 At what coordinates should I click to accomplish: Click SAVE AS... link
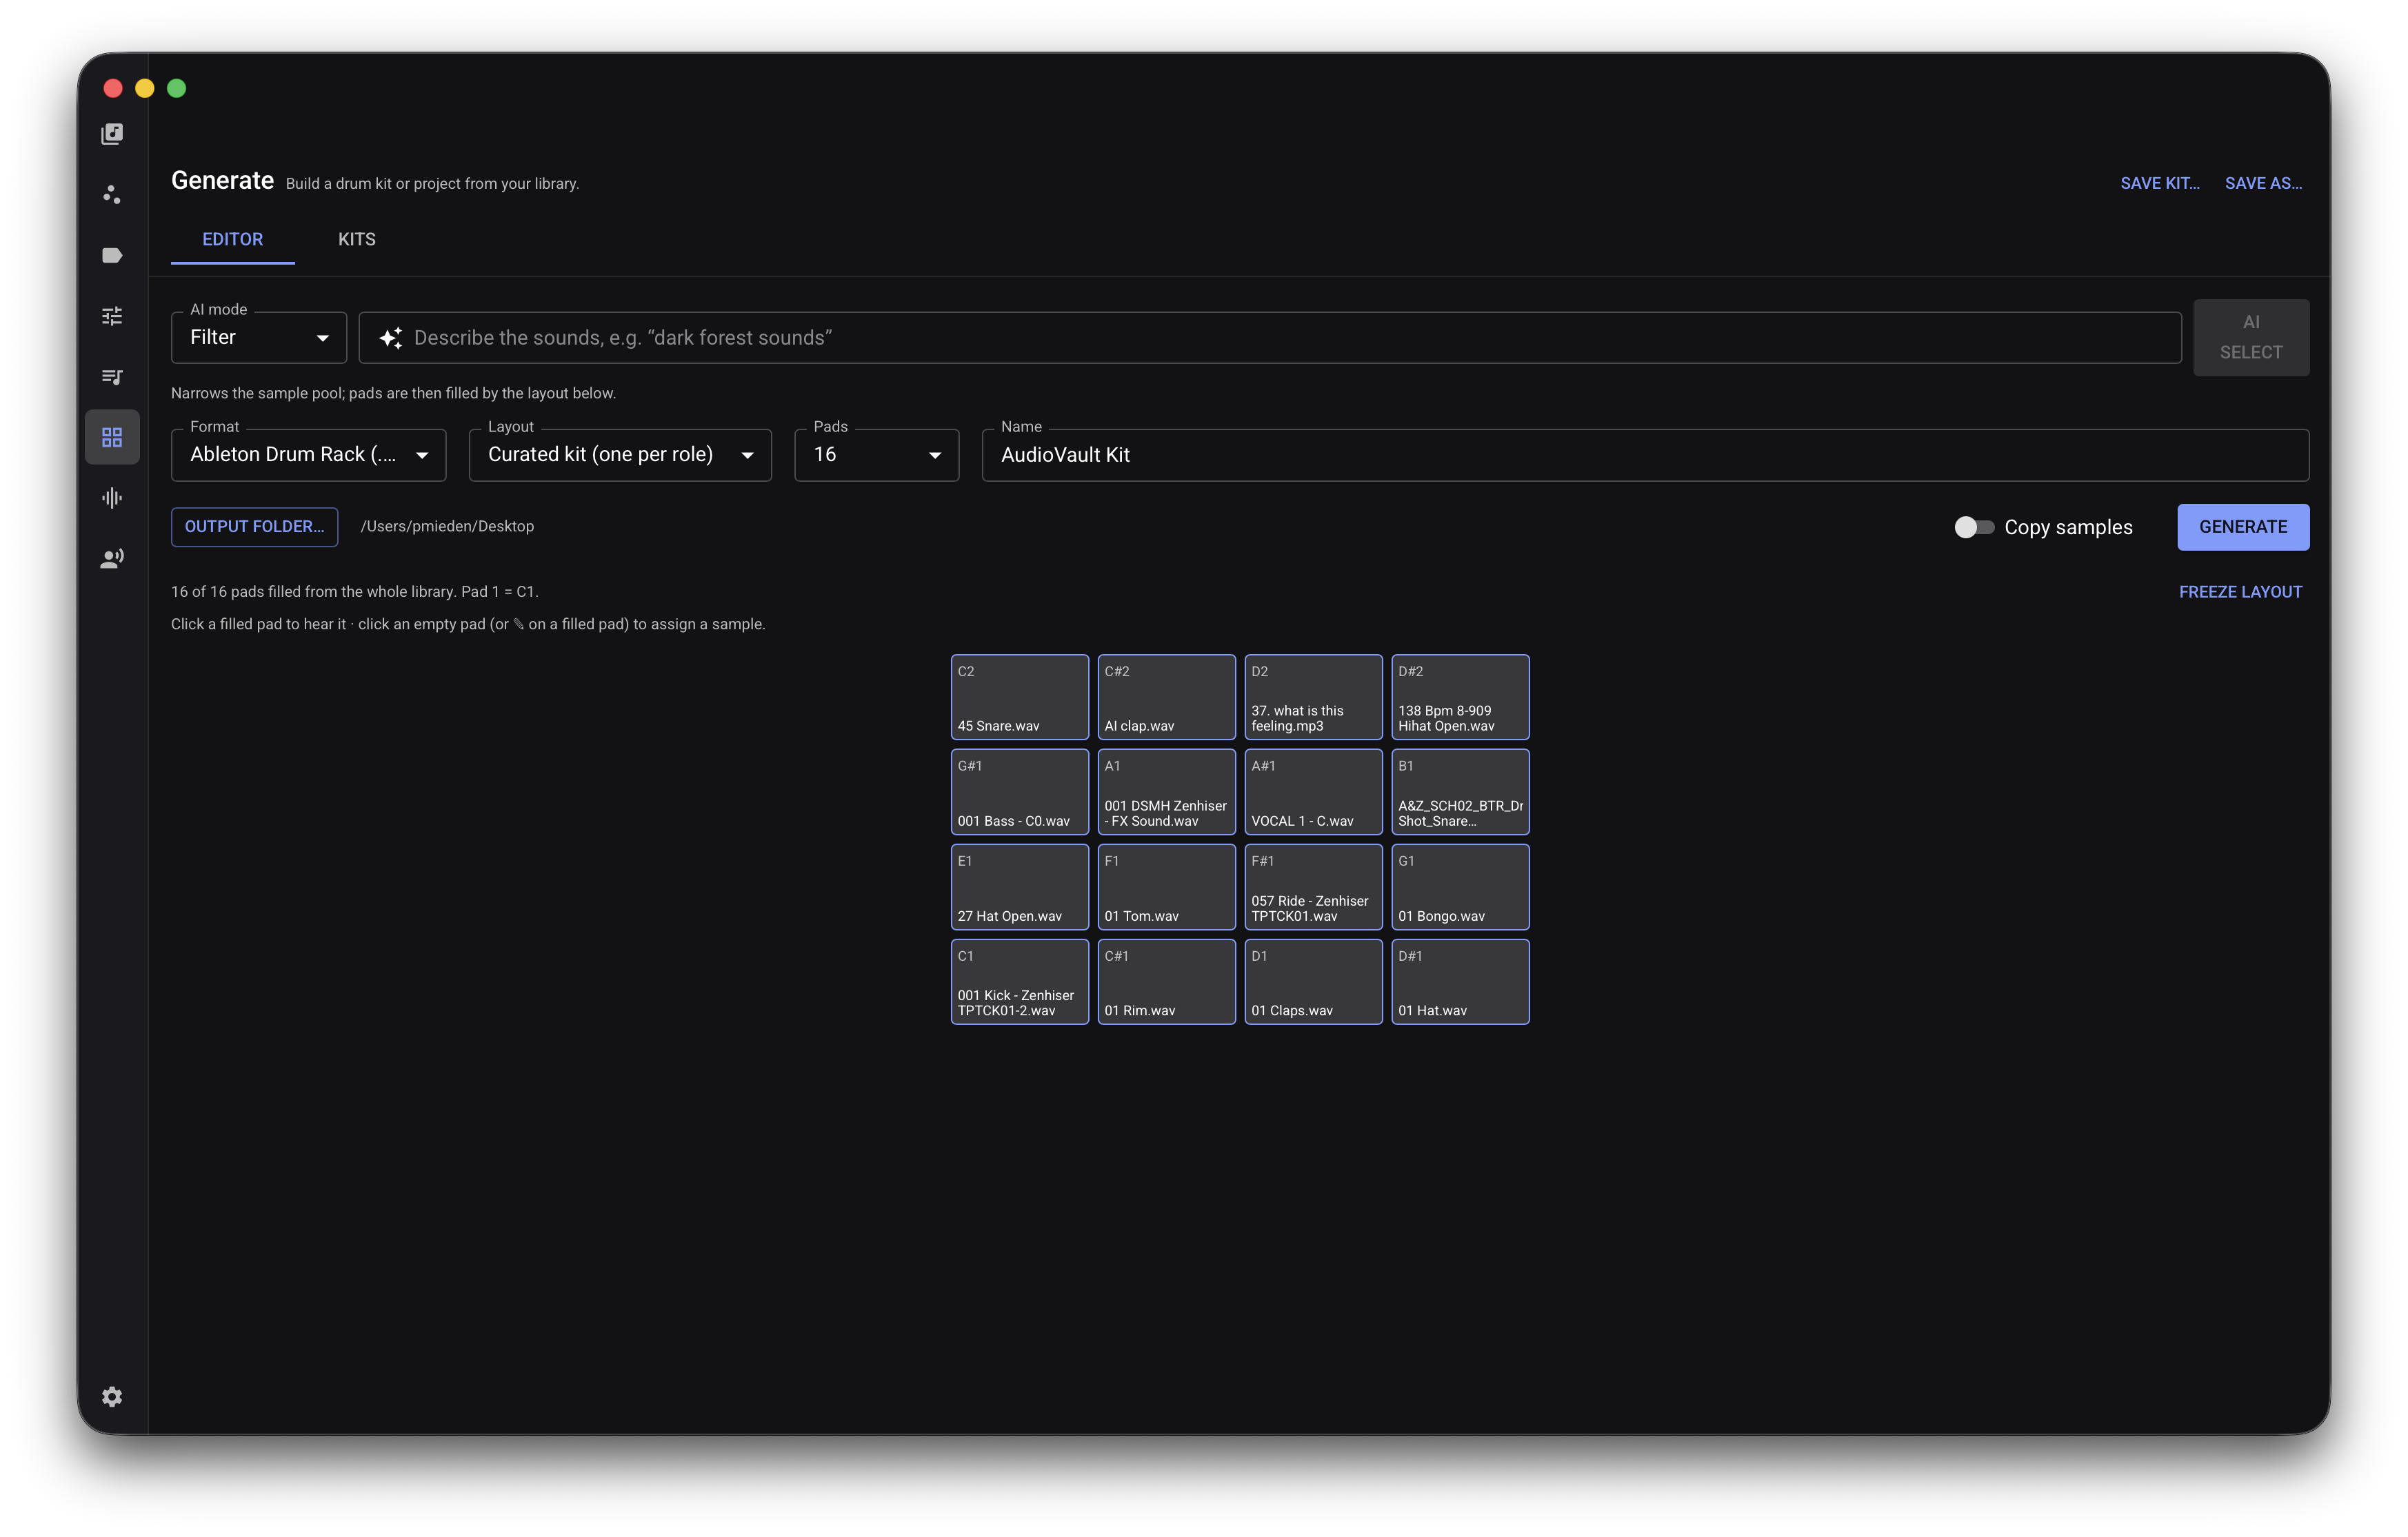pyautogui.click(x=2263, y=183)
